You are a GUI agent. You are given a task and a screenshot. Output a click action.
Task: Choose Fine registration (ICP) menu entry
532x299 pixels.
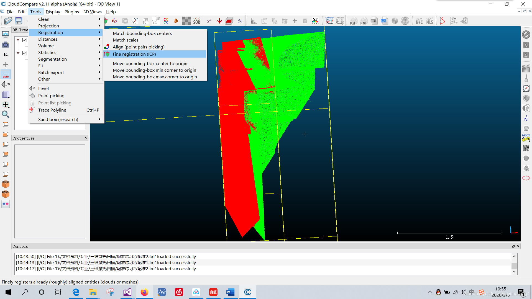[x=134, y=54]
